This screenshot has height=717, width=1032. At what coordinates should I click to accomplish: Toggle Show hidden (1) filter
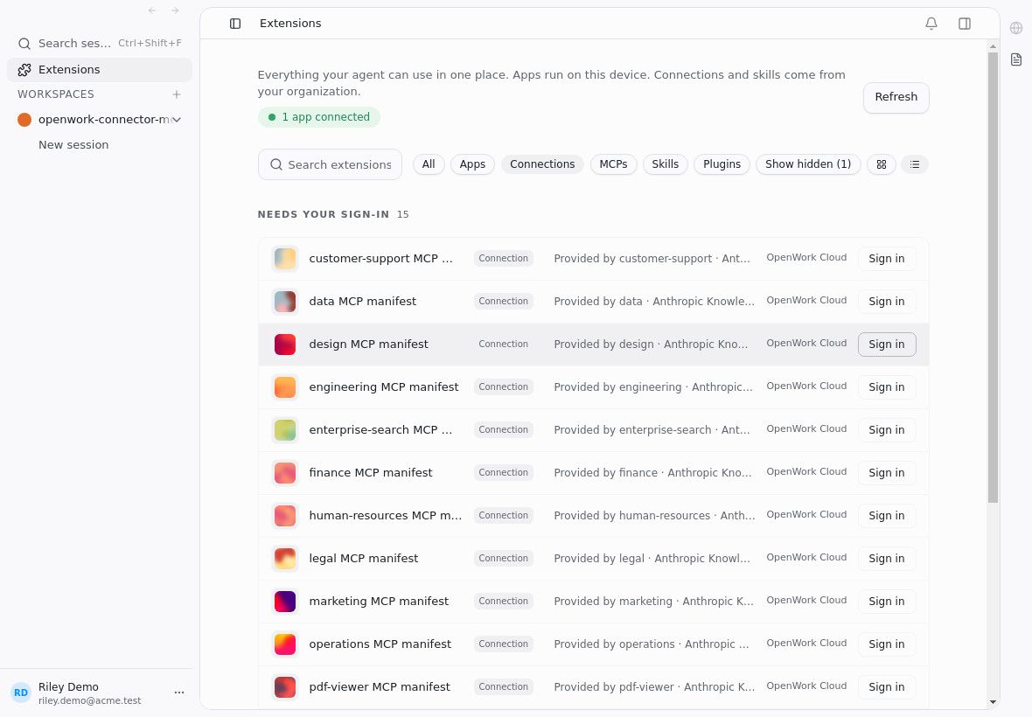click(807, 164)
